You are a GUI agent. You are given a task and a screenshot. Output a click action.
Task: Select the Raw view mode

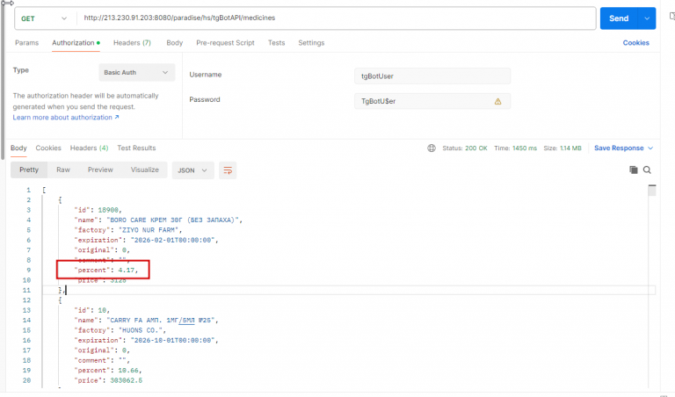pos(63,170)
